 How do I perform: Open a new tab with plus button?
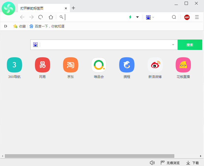(x=73, y=8)
